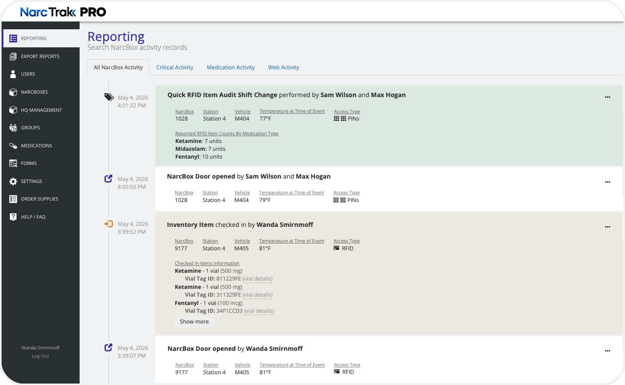Click the Users person icon
Screen dimensions: 625x385
tap(13, 74)
